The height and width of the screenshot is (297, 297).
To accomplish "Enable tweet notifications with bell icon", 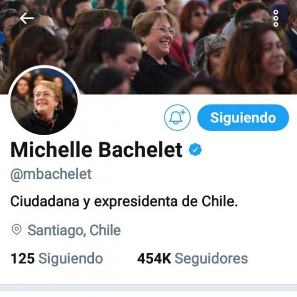I will pos(177,118).
